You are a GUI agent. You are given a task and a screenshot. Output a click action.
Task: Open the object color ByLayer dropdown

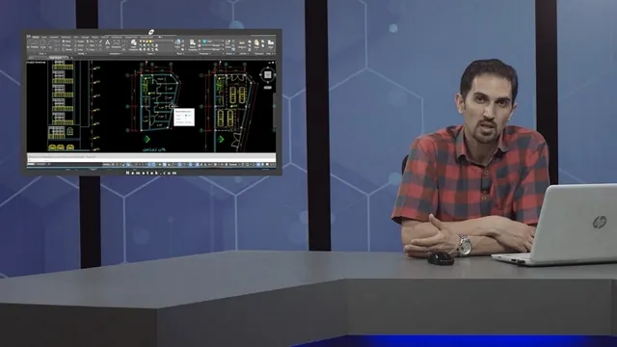[212, 41]
